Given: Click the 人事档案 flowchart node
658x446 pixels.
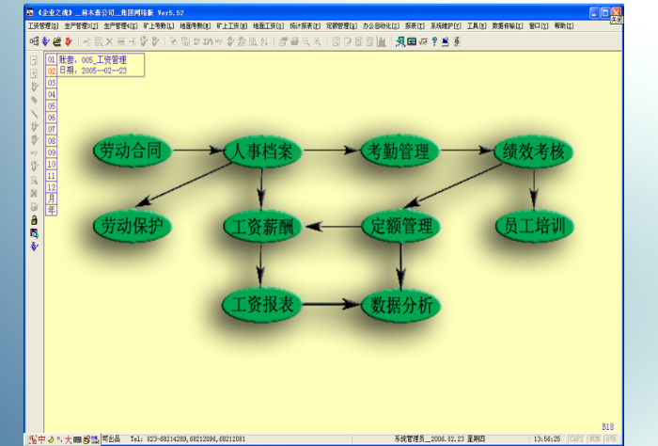Looking at the screenshot, I should coord(263,151).
